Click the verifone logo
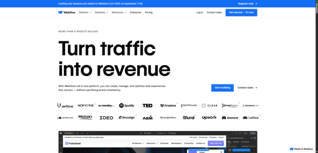Viewport: 318px width, 153px height. click(65, 106)
